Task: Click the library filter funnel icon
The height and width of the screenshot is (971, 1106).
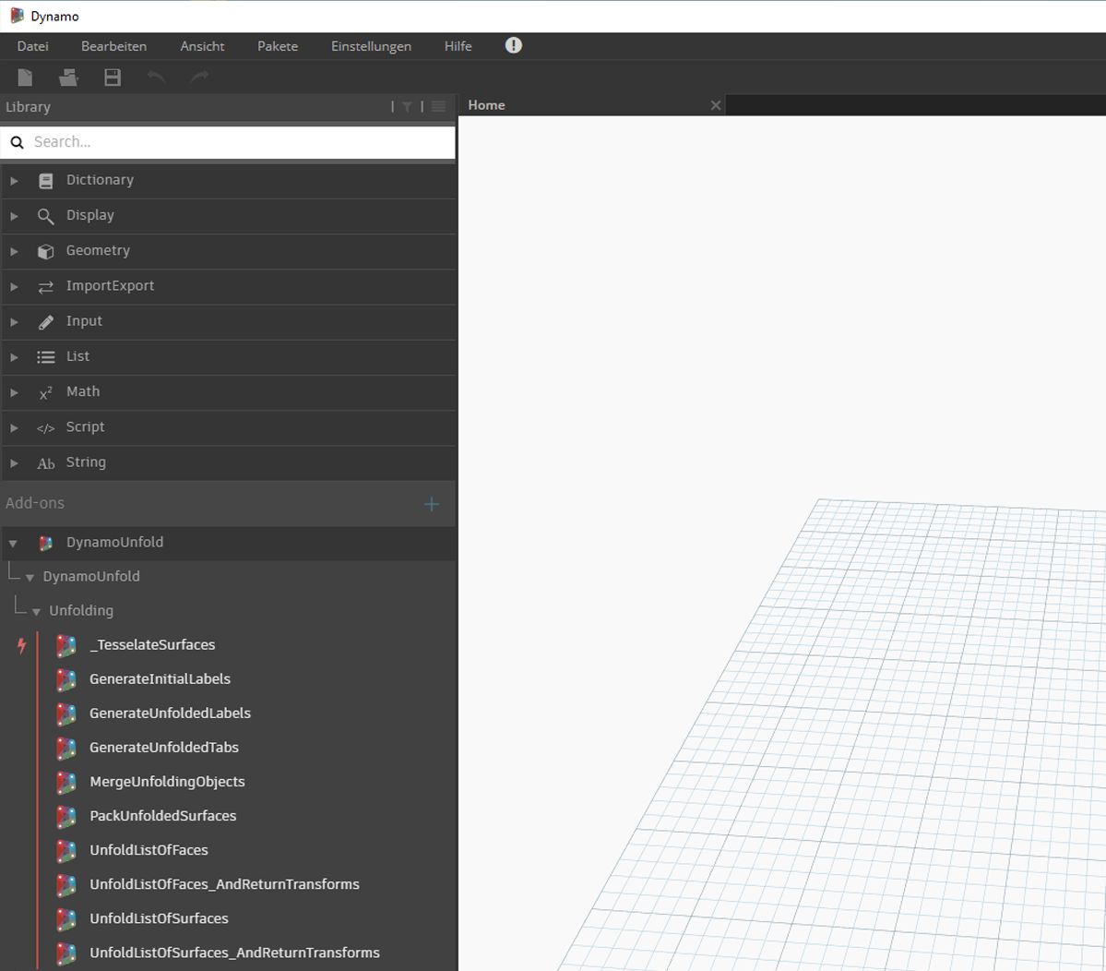Action: 407,106
